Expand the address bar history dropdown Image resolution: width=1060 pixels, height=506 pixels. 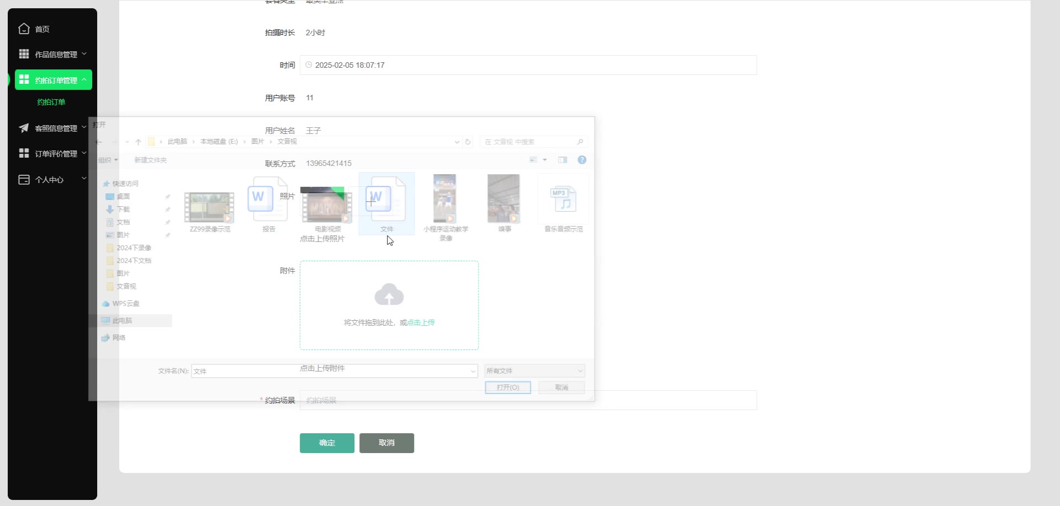[x=457, y=142]
